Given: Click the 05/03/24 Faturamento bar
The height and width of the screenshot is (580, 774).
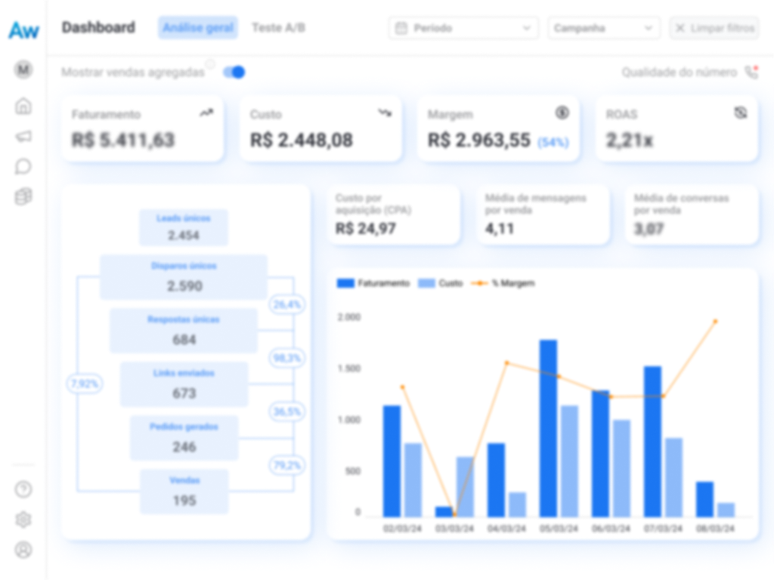Looking at the screenshot, I should [548, 428].
